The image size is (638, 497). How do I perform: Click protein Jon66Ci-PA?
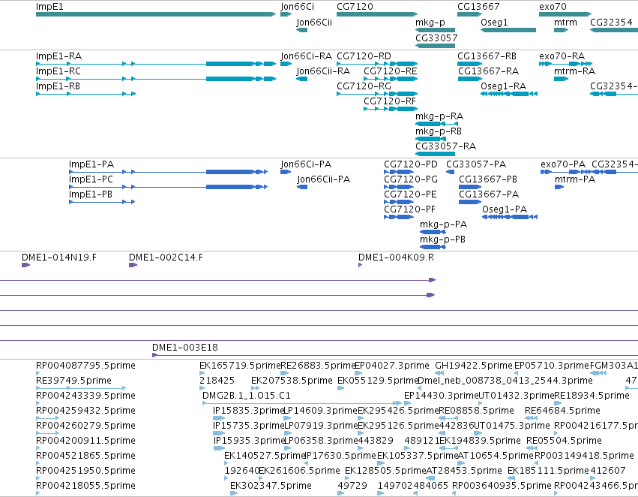(286, 172)
